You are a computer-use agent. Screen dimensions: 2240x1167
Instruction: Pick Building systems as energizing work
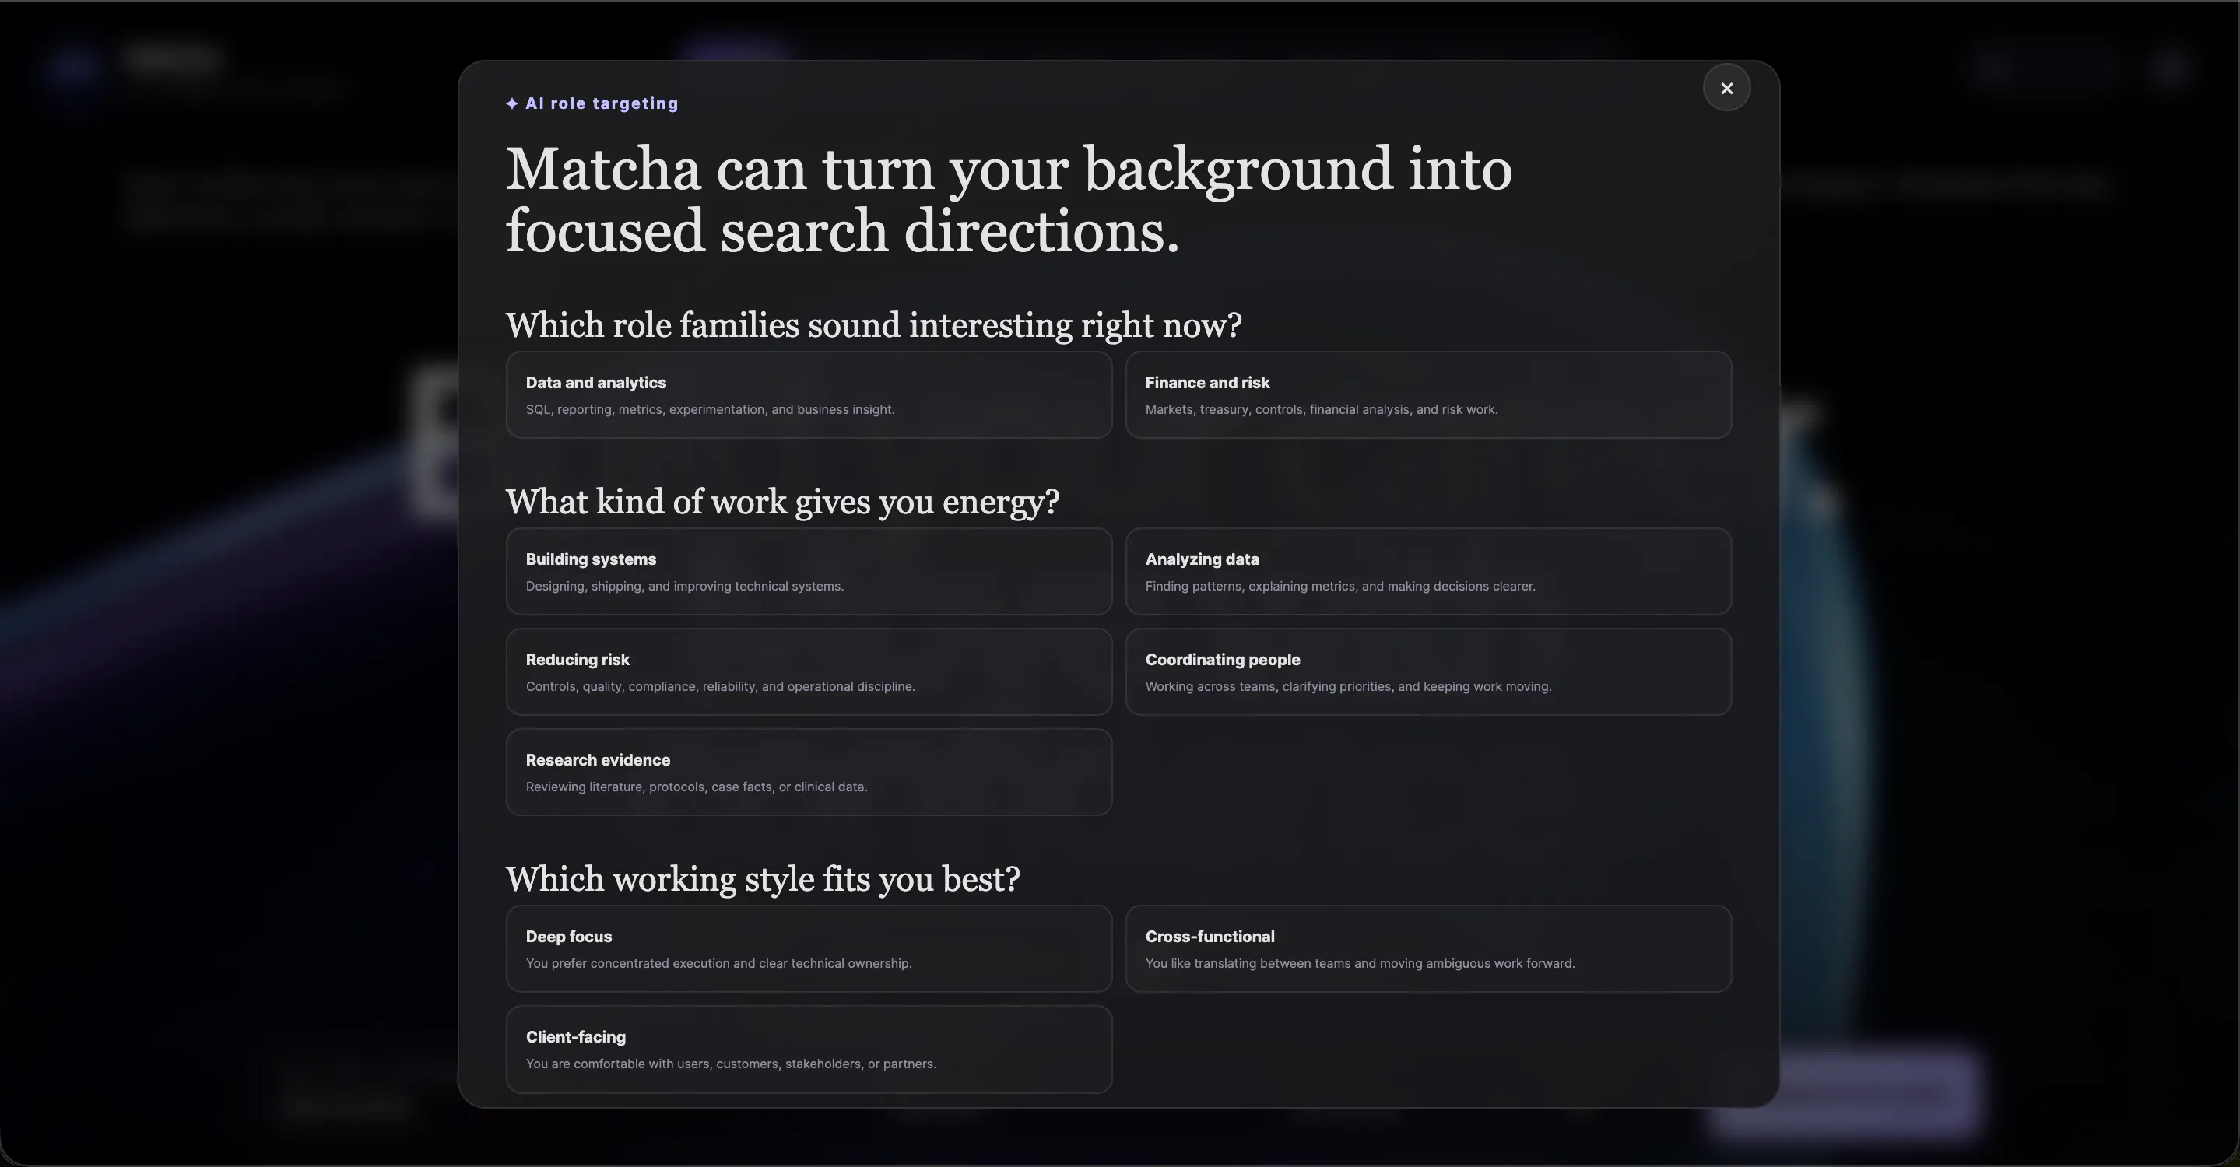(x=809, y=571)
